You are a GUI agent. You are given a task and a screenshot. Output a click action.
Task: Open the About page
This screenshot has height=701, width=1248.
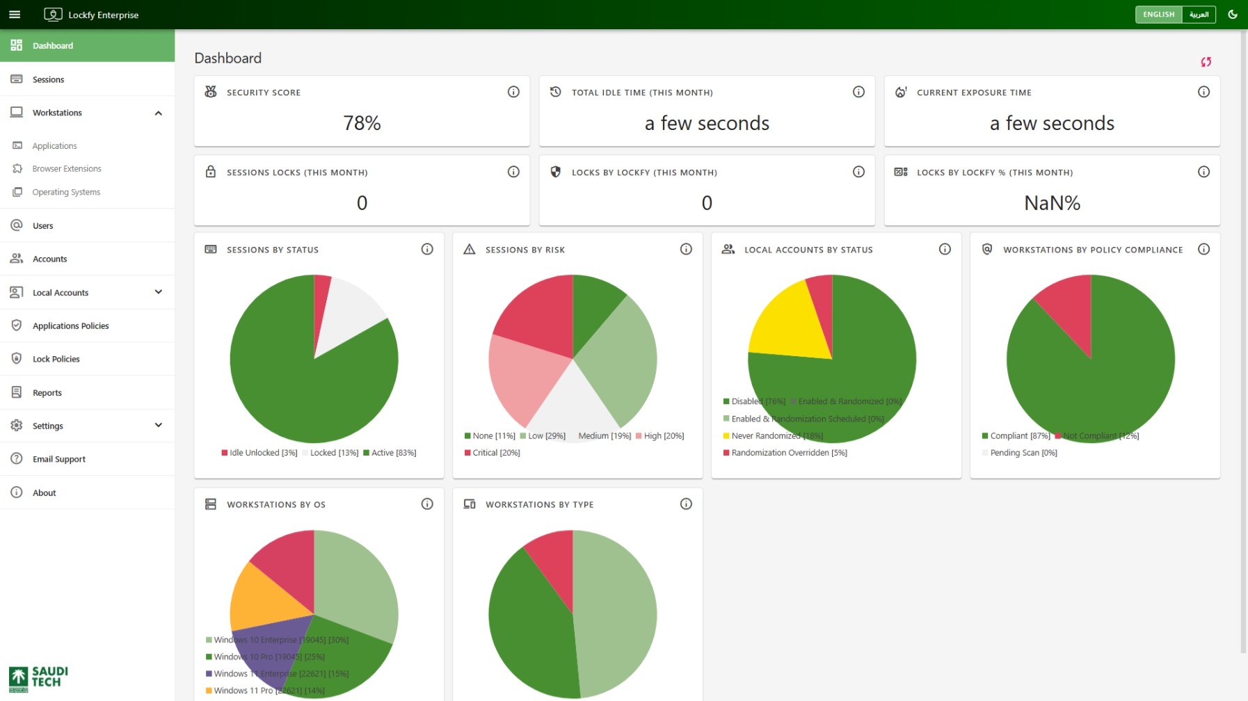coord(87,492)
